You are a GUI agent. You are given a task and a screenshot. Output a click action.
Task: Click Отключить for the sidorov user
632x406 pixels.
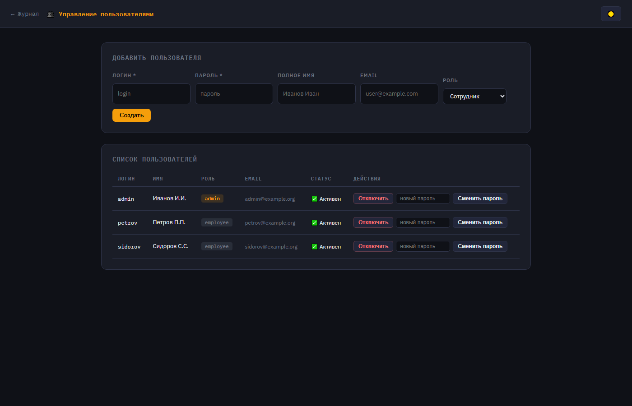(x=373, y=246)
